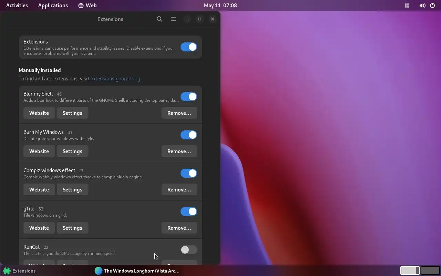Click the Extensions puzzle icon in taskbar
Image resolution: width=441 pixels, height=276 pixels.
(7, 271)
